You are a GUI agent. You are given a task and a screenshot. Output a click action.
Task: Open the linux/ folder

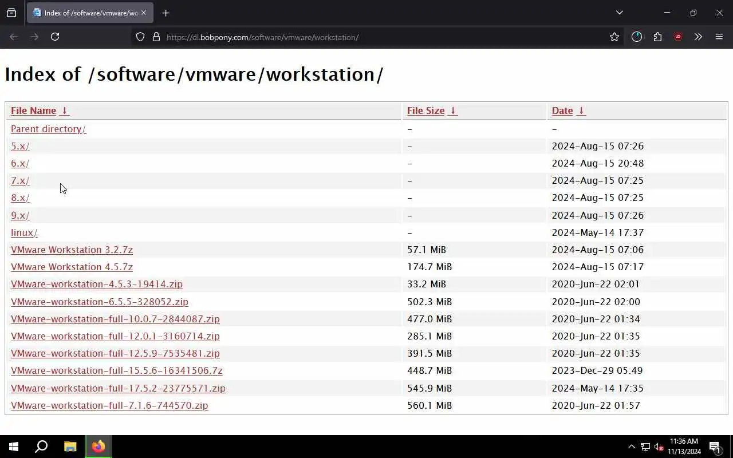pyautogui.click(x=24, y=232)
